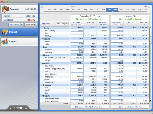Click the December Groceries budgeted field
This screenshot has width=153, height=114.
[77, 49]
